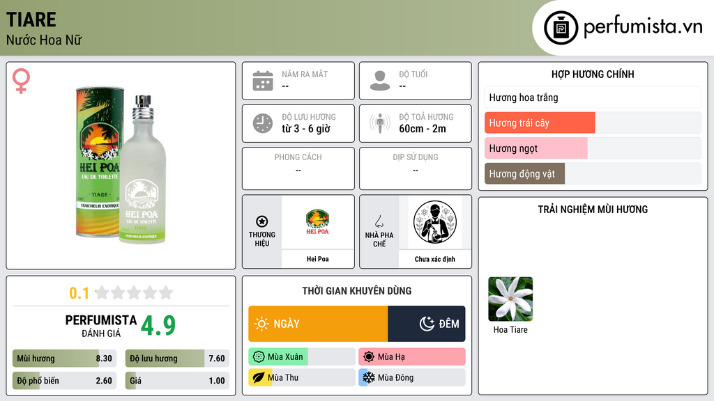The image size is (714, 401).
Task: Click the '60cm - 2m' sillage value
Action: tap(423, 129)
